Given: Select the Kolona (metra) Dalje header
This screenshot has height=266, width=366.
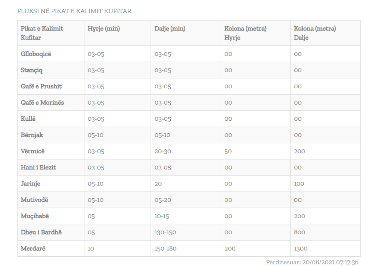Looking at the screenshot, I should tap(315, 33).
